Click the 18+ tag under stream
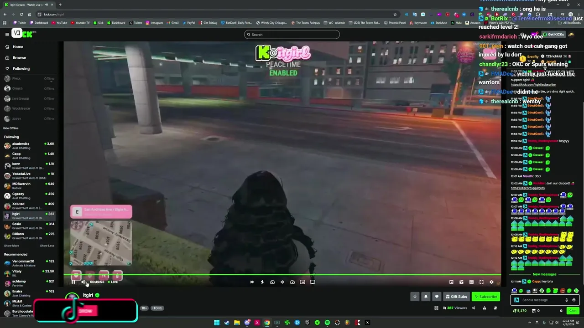This screenshot has height=328, width=584. [144, 308]
